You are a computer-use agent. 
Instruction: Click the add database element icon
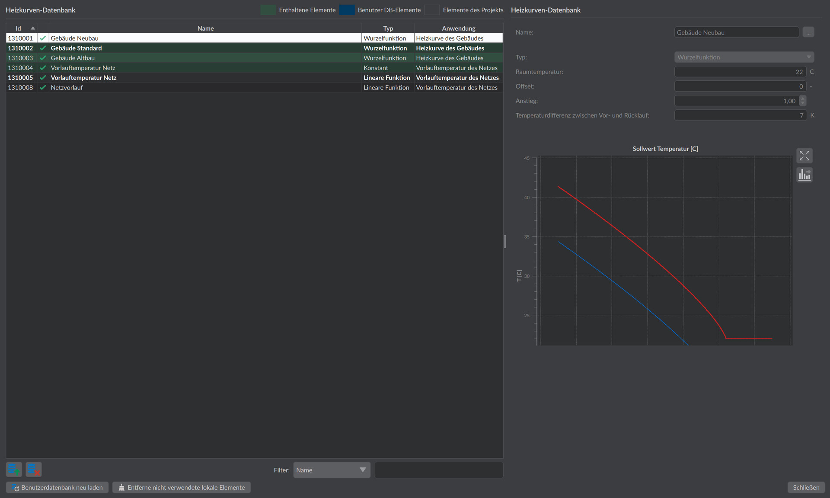tap(14, 469)
